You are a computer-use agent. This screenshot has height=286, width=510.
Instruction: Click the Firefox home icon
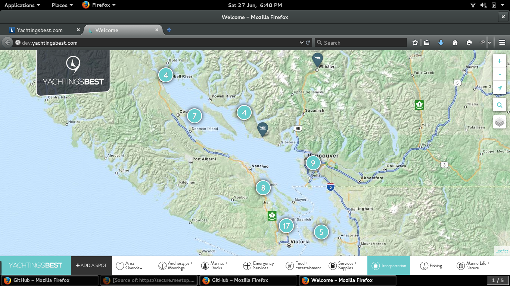click(x=455, y=43)
